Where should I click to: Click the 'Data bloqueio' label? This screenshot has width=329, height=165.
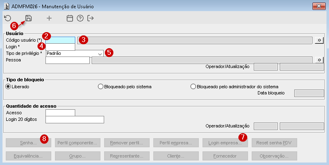(x=271, y=93)
